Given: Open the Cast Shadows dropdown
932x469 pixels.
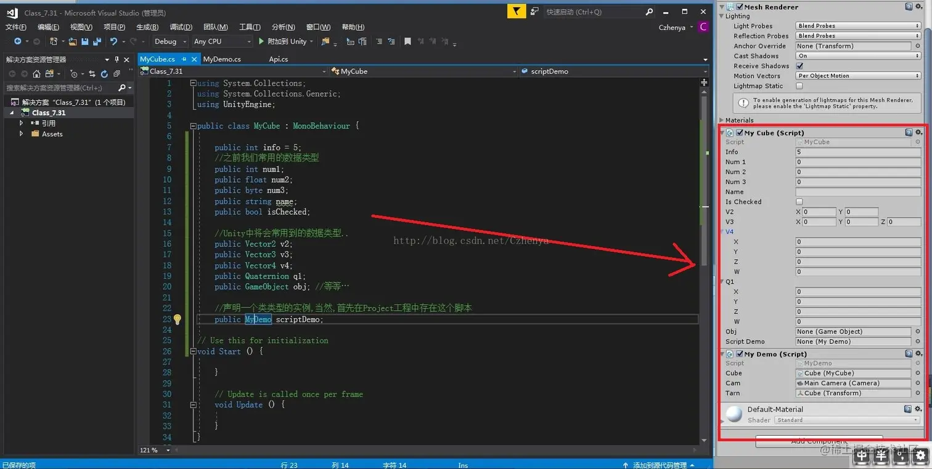Looking at the screenshot, I should [858, 56].
